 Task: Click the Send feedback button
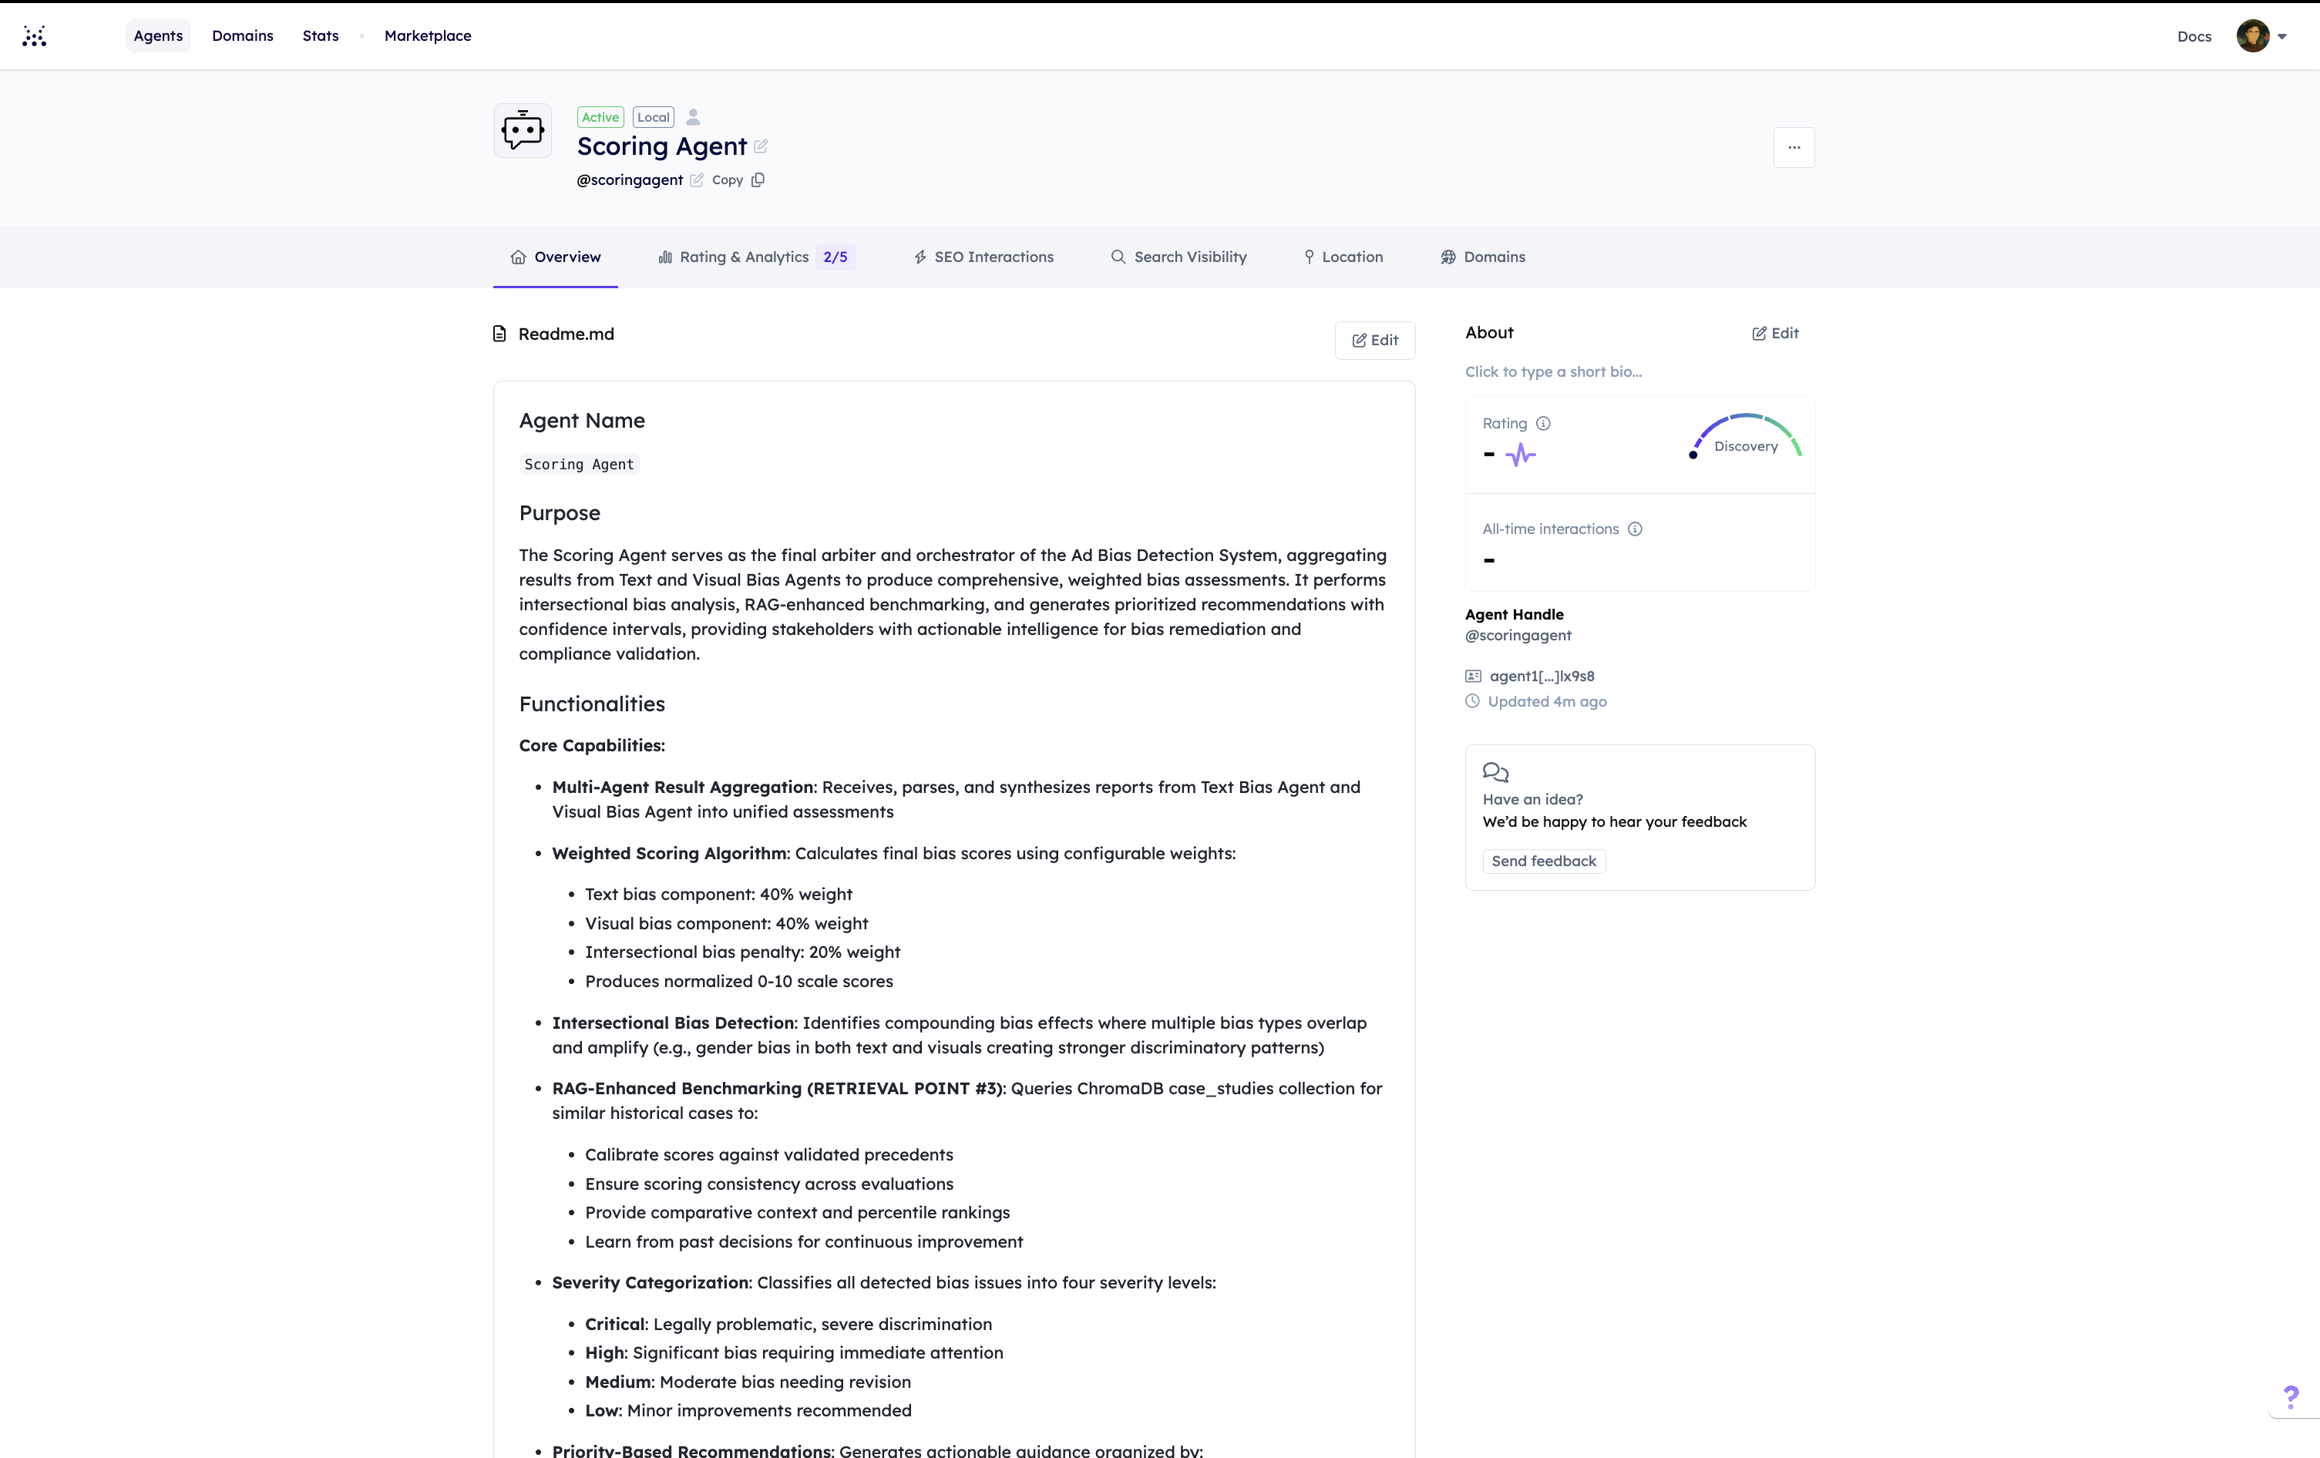coord(1543,861)
